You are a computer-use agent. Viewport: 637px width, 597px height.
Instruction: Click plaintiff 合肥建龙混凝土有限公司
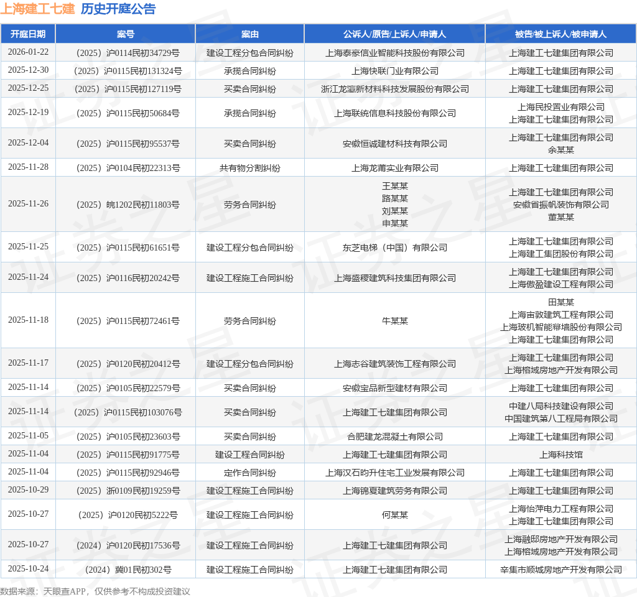tap(395, 437)
